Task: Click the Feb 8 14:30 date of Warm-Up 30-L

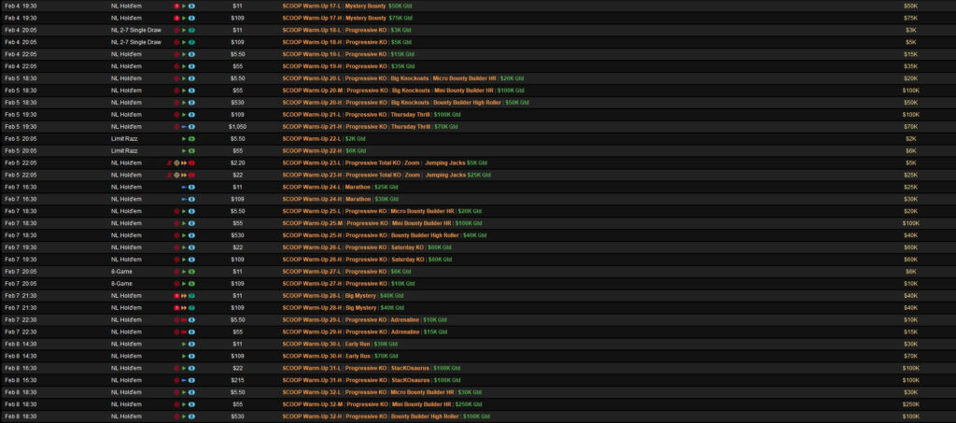Action: point(20,344)
